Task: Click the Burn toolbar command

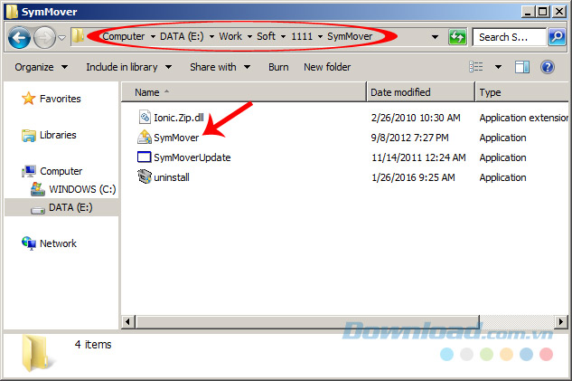Action: [278, 67]
